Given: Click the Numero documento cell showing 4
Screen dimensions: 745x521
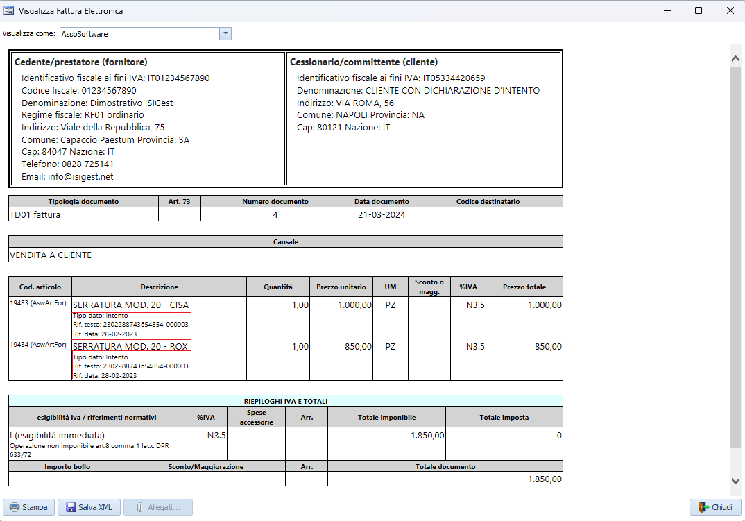Looking at the screenshot, I should (x=275, y=215).
